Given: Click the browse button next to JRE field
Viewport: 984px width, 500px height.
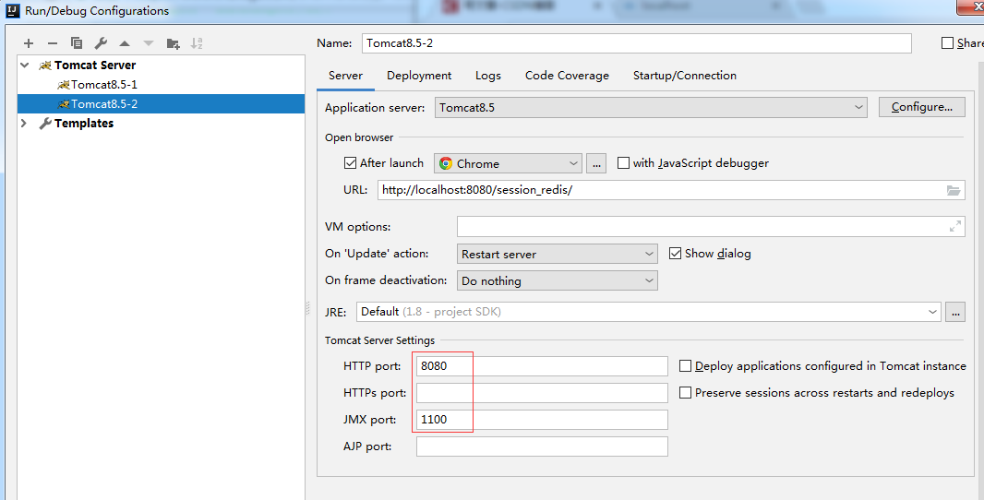Looking at the screenshot, I should [955, 312].
